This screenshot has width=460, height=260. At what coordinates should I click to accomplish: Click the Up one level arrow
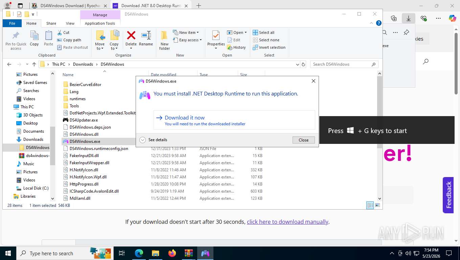[x=34, y=64]
